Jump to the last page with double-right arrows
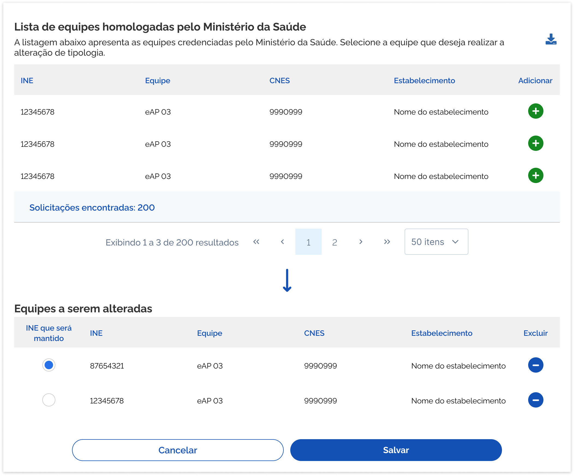This screenshot has width=574, height=476. (x=387, y=242)
